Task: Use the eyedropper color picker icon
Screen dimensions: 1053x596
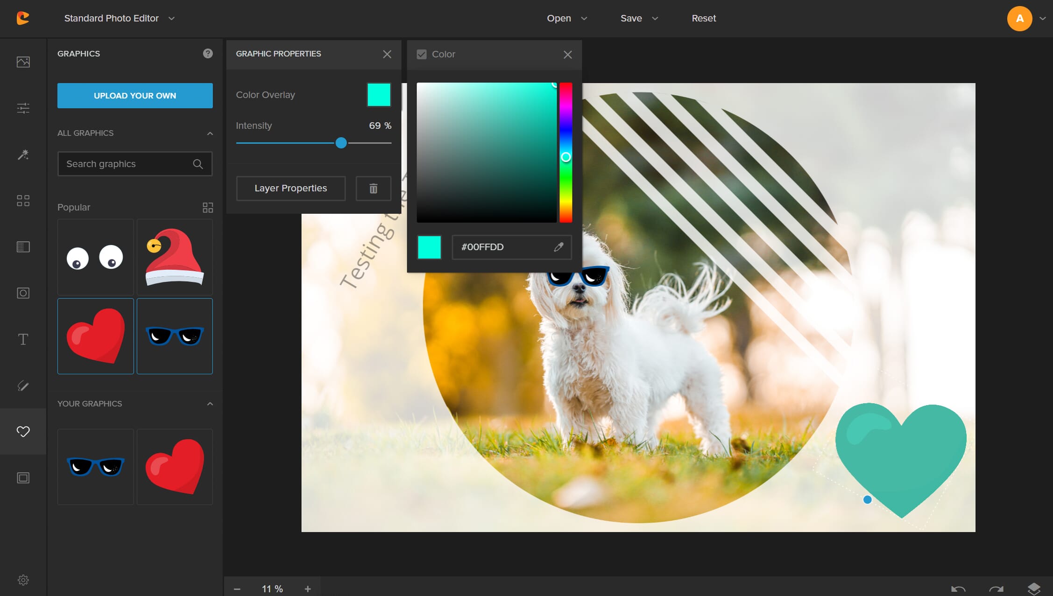Action: click(558, 247)
